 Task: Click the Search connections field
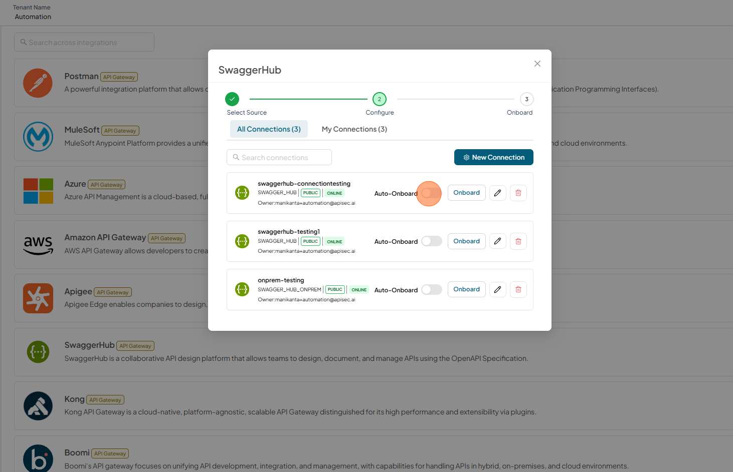[279, 157]
